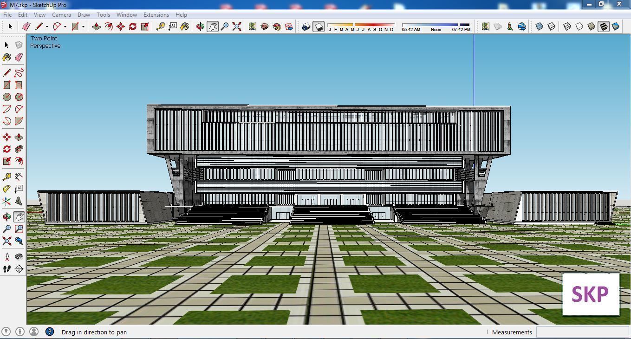The height and width of the screenshot is (339, 631).
Task: Switch to Shaded face style
Action: [592, 26]
